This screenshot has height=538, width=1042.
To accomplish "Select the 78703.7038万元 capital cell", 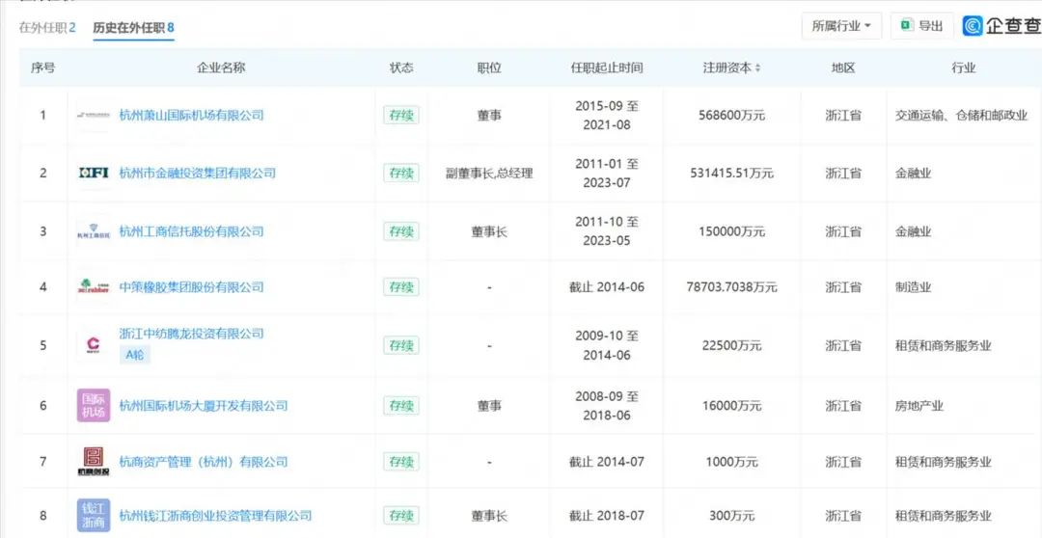I will point(731,287).
